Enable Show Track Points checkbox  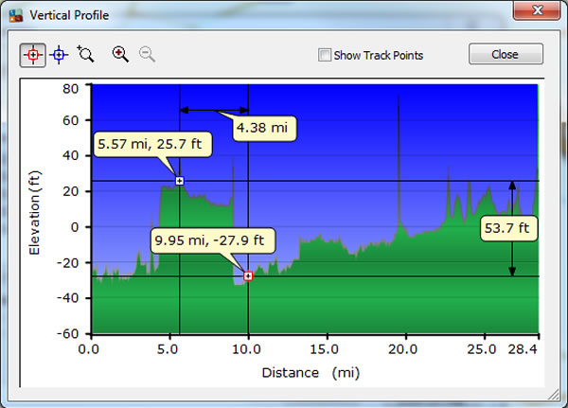click(x=324, y=55)
